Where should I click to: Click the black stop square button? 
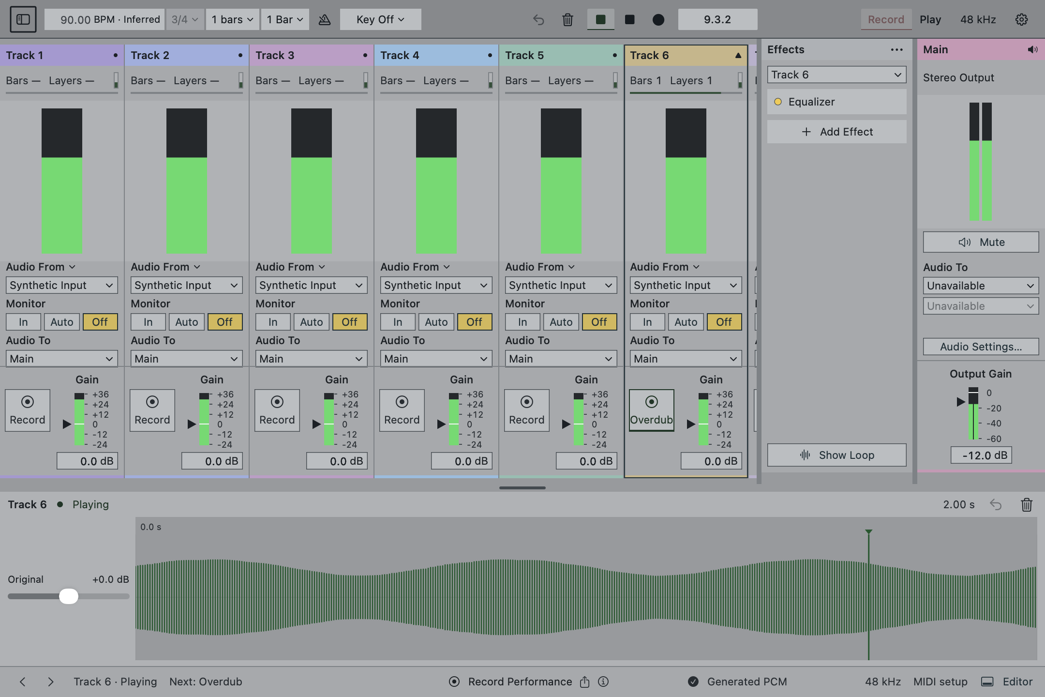[x=629, y=19]
